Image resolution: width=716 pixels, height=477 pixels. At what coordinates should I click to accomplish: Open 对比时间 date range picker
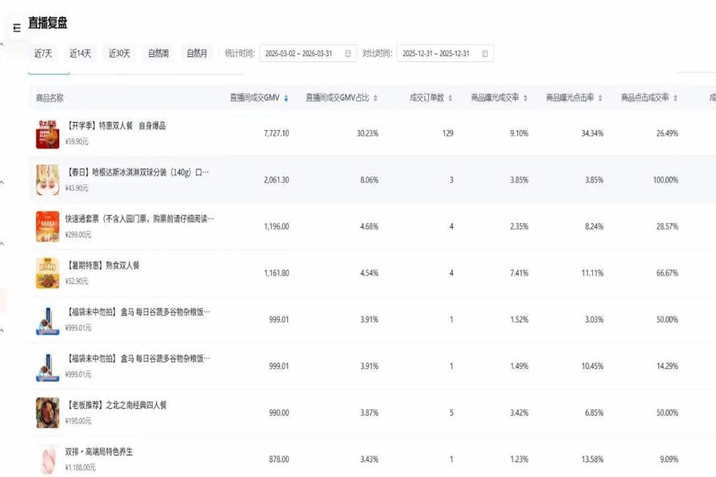[x=436, y=54]
